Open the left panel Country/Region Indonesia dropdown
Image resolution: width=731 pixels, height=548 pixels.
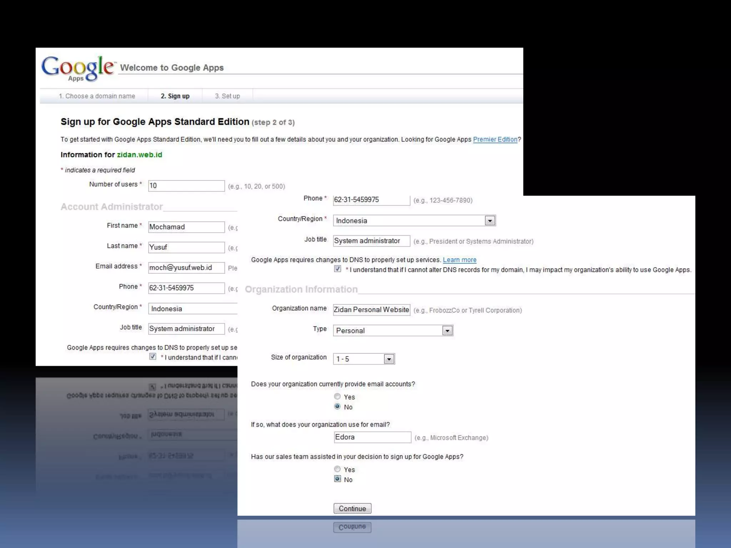coord(193,309)
